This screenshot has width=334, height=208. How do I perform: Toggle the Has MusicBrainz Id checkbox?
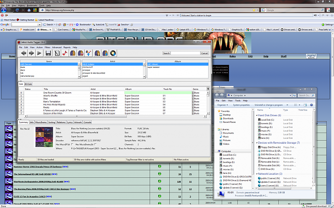95,145
